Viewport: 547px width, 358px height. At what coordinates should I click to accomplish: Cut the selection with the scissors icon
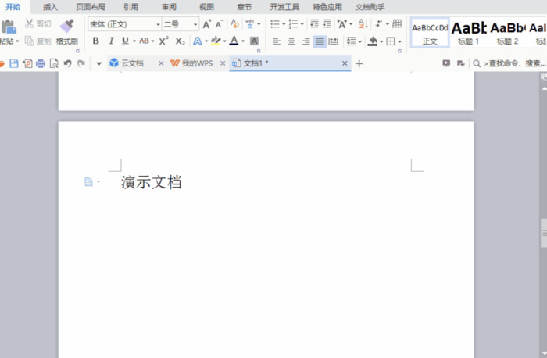coord(30,23)
